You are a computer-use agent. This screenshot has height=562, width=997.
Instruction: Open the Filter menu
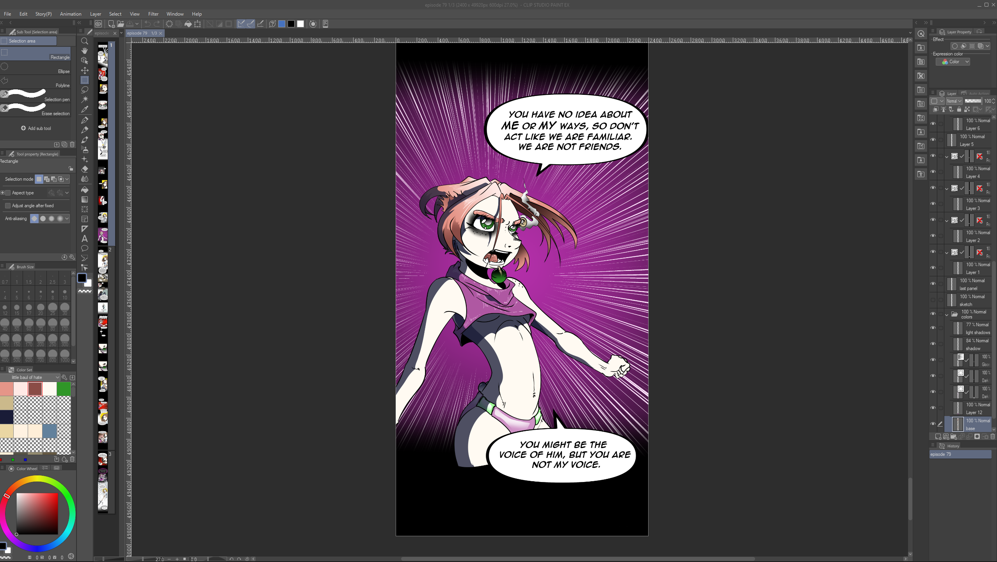153,14
